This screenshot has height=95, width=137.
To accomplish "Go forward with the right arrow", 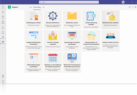I will coord(4,2).
